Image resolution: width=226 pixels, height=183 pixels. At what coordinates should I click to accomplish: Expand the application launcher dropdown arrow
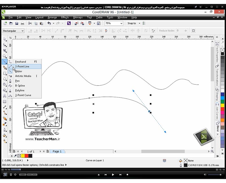pos(94,23)
